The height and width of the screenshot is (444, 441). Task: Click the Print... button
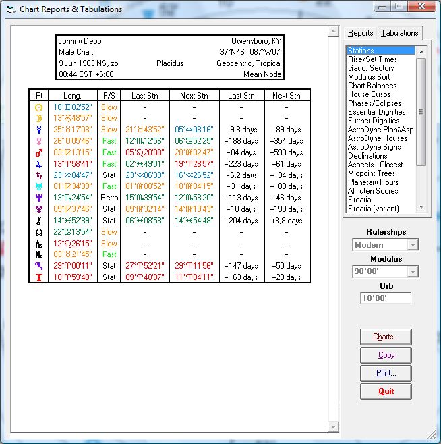[x=386, y=373]
